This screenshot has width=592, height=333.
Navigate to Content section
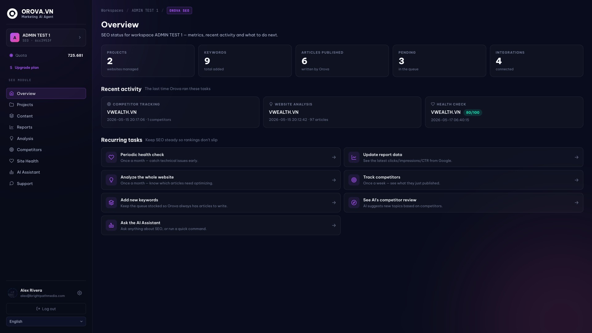pos(46,116)
